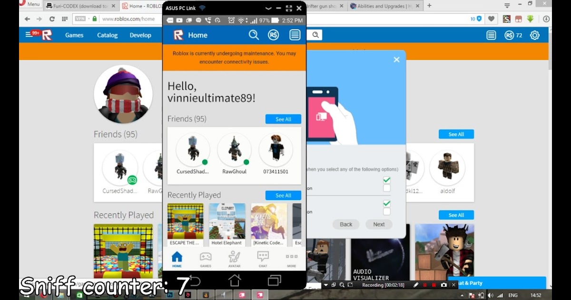Open Hotel Elephant game thumbnail in phone
This screenshot has height=300, width=571.
(227, 221)
